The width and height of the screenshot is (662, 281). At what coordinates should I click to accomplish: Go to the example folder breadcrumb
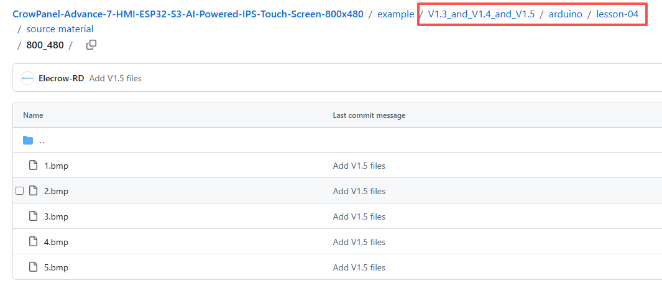(x=395, y=14)
